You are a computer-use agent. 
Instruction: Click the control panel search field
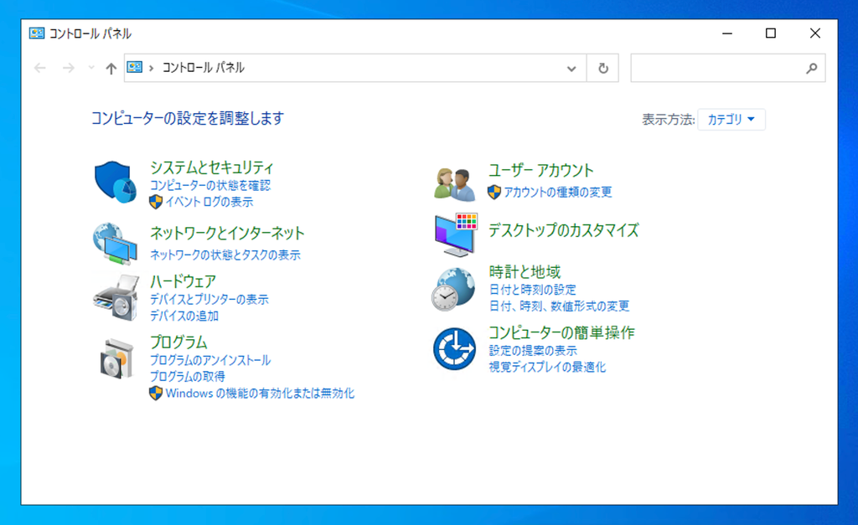[728, 68]
